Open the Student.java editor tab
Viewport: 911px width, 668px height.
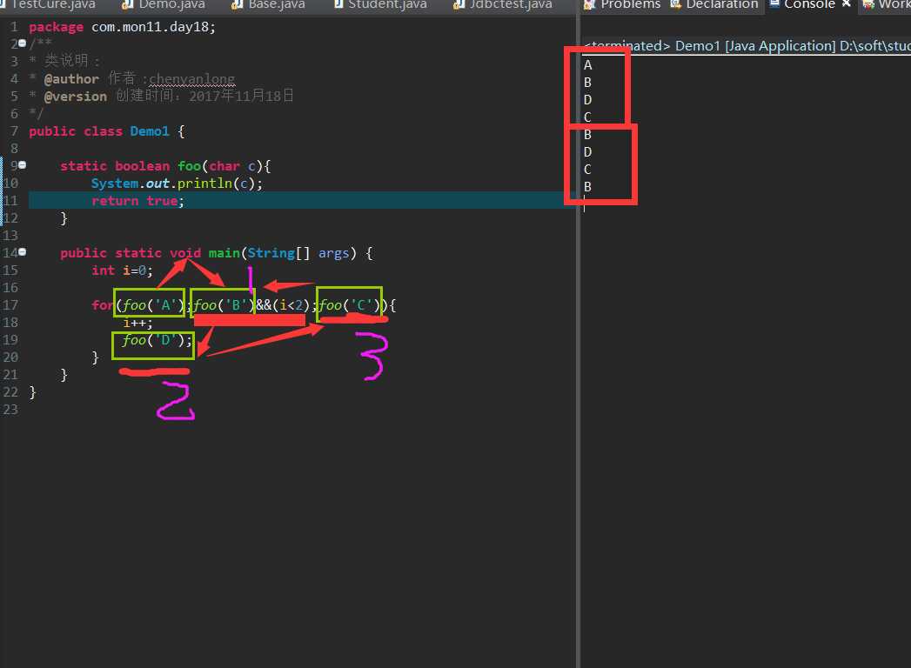(x=381, y=4)
